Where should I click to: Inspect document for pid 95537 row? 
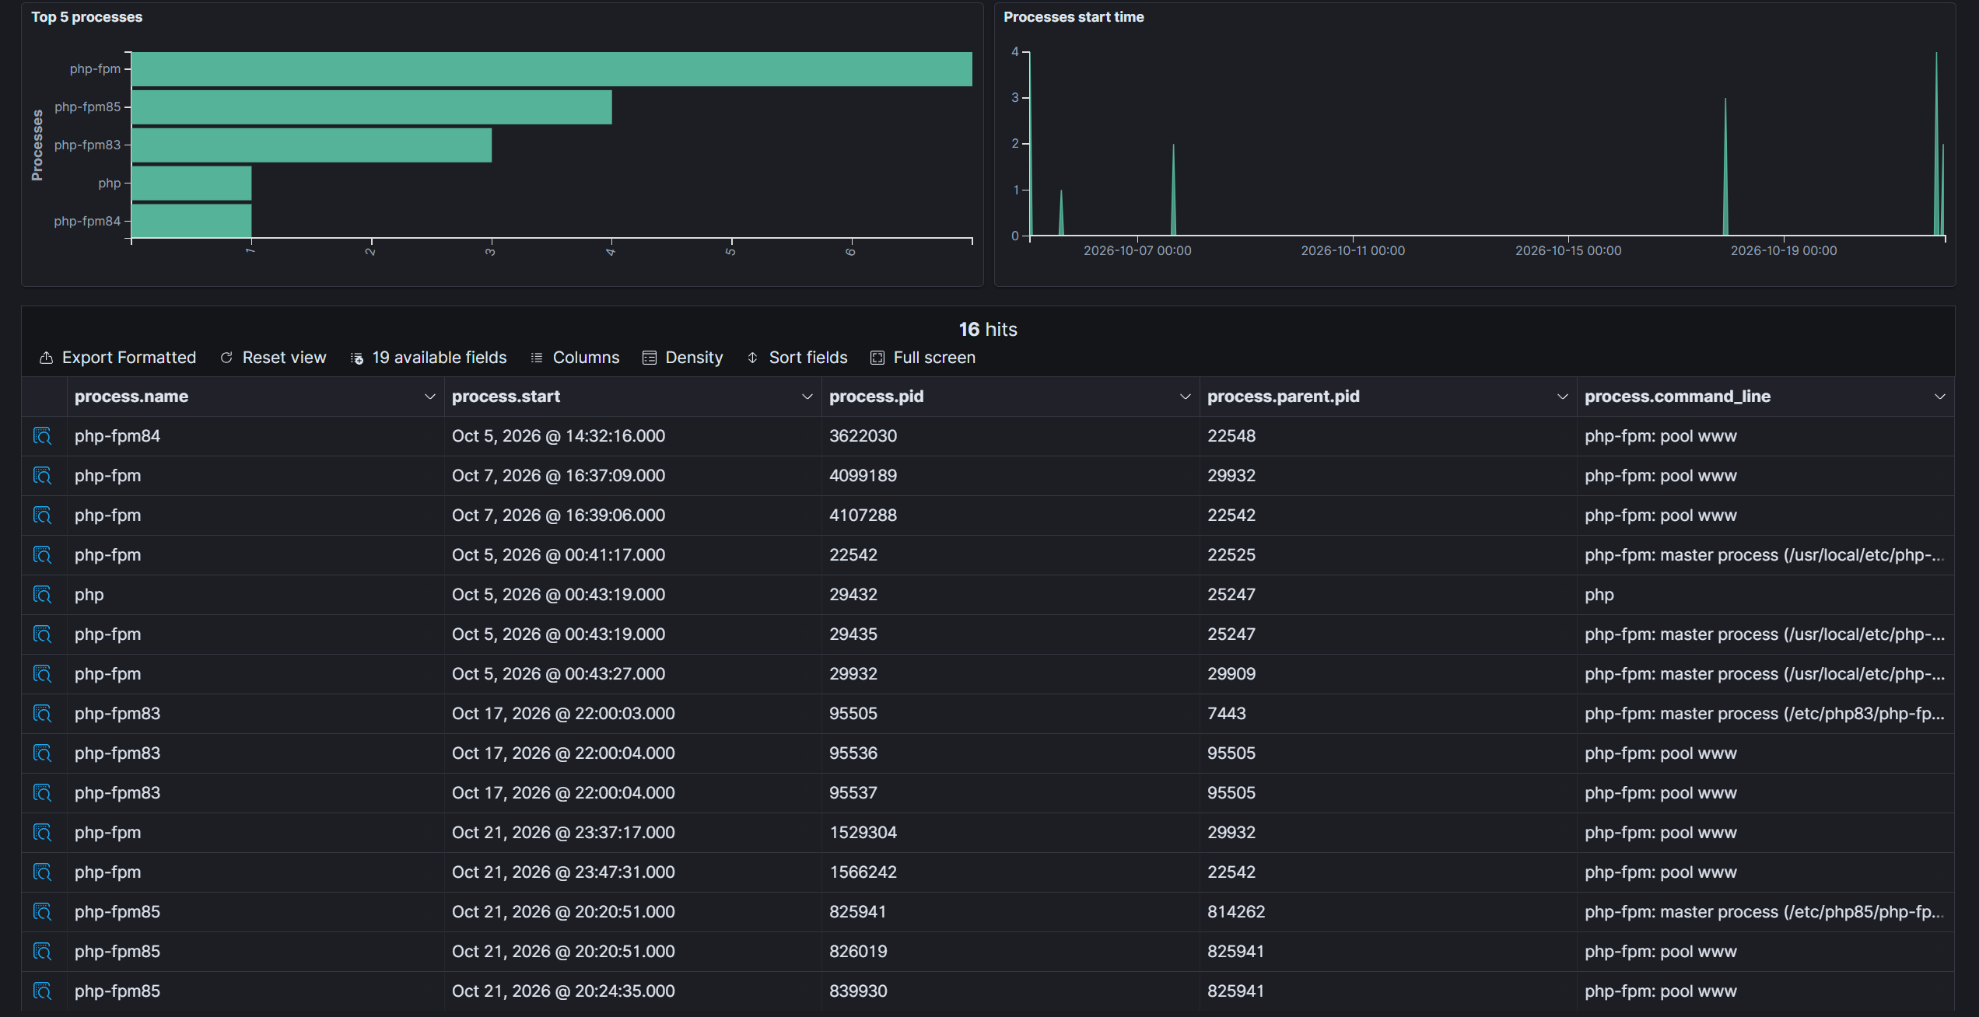click(43, 793)
